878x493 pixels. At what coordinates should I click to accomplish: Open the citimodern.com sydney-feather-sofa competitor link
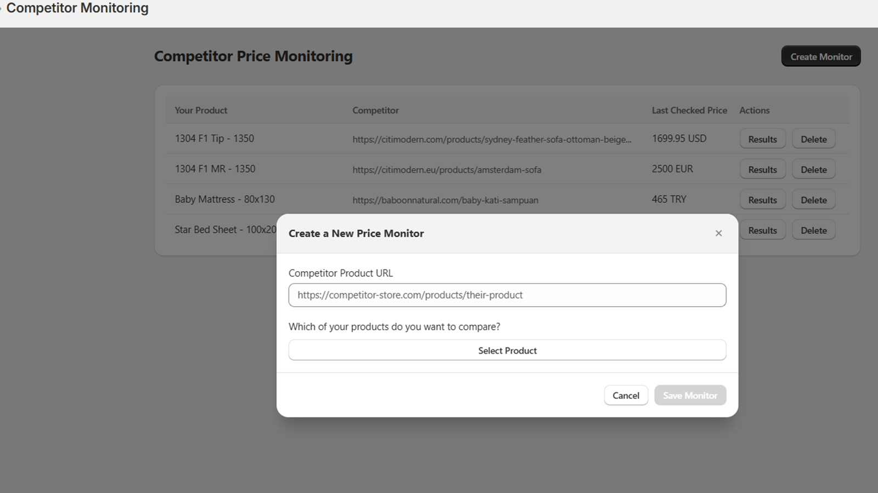click(491, 140)
